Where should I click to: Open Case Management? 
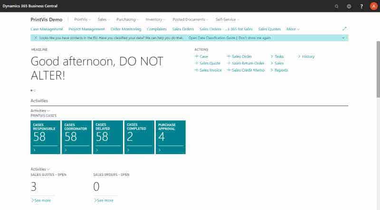(47, 29)
